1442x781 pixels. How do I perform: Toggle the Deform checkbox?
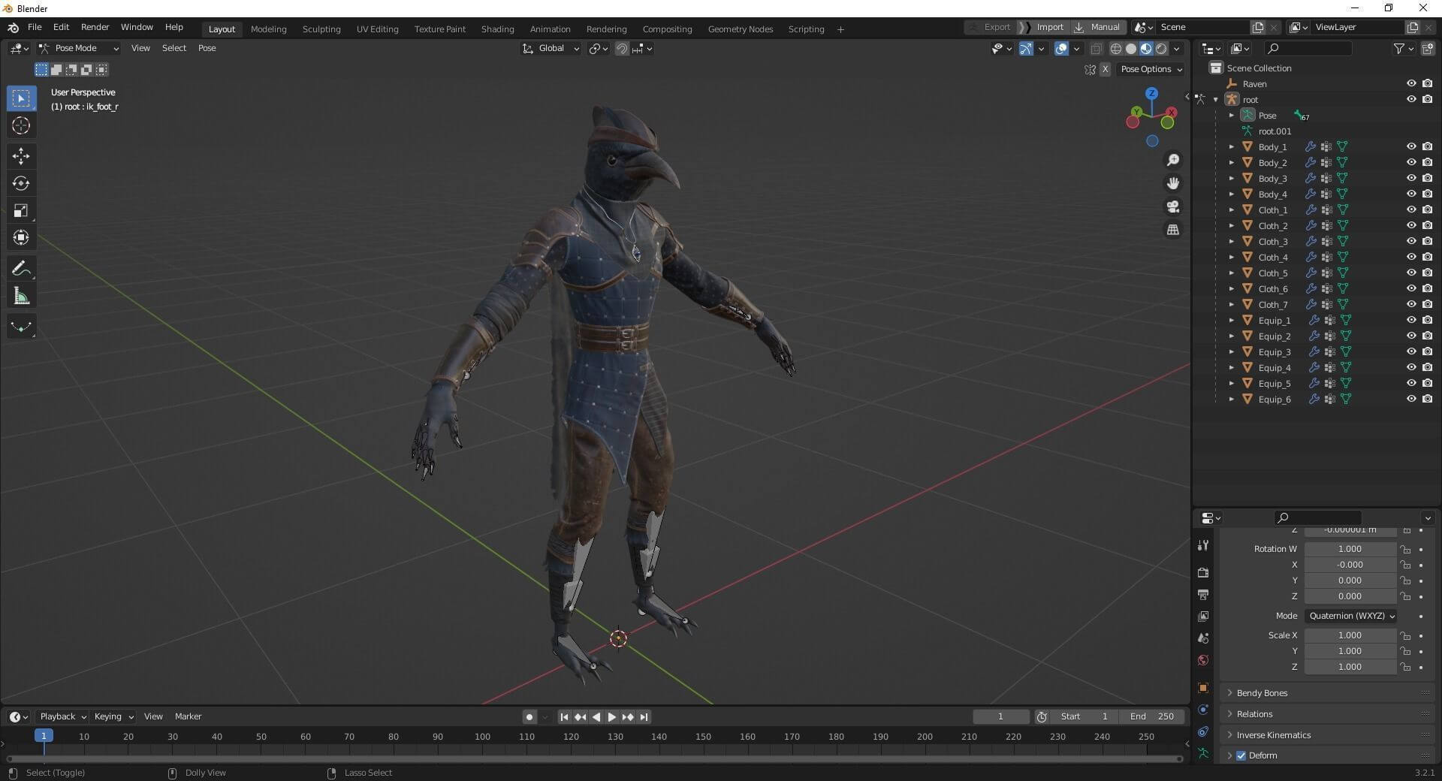coord(1241,755)
